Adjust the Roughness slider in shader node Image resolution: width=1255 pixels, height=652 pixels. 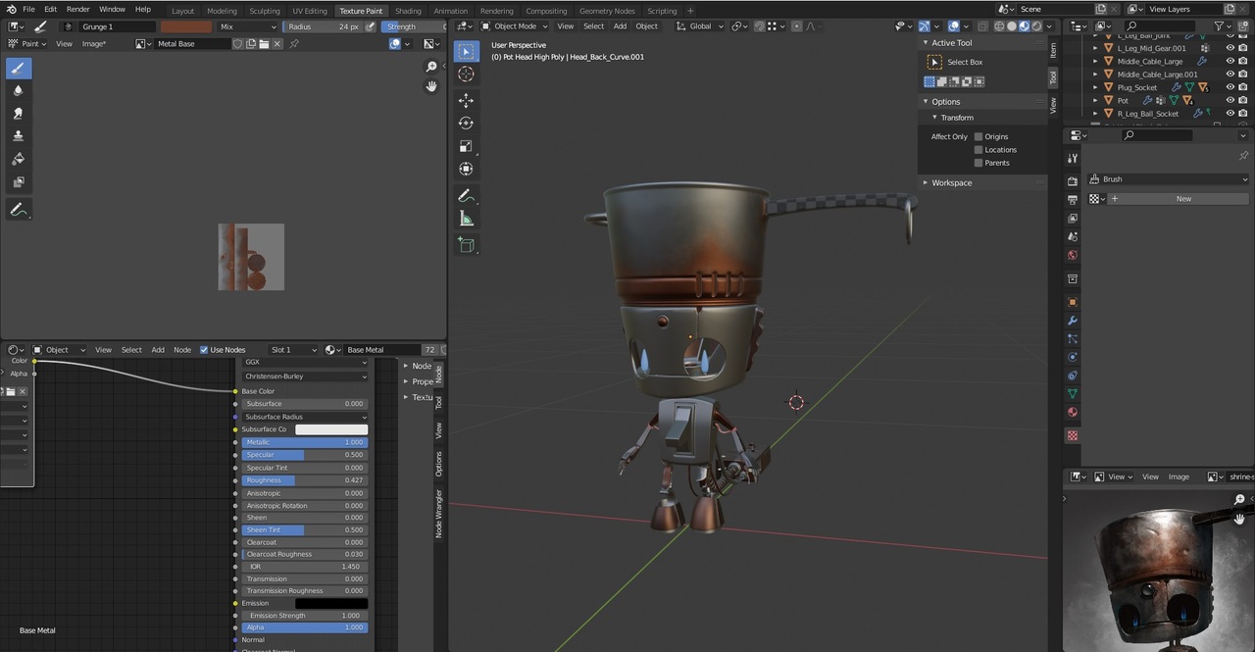[x=304, y=480]
